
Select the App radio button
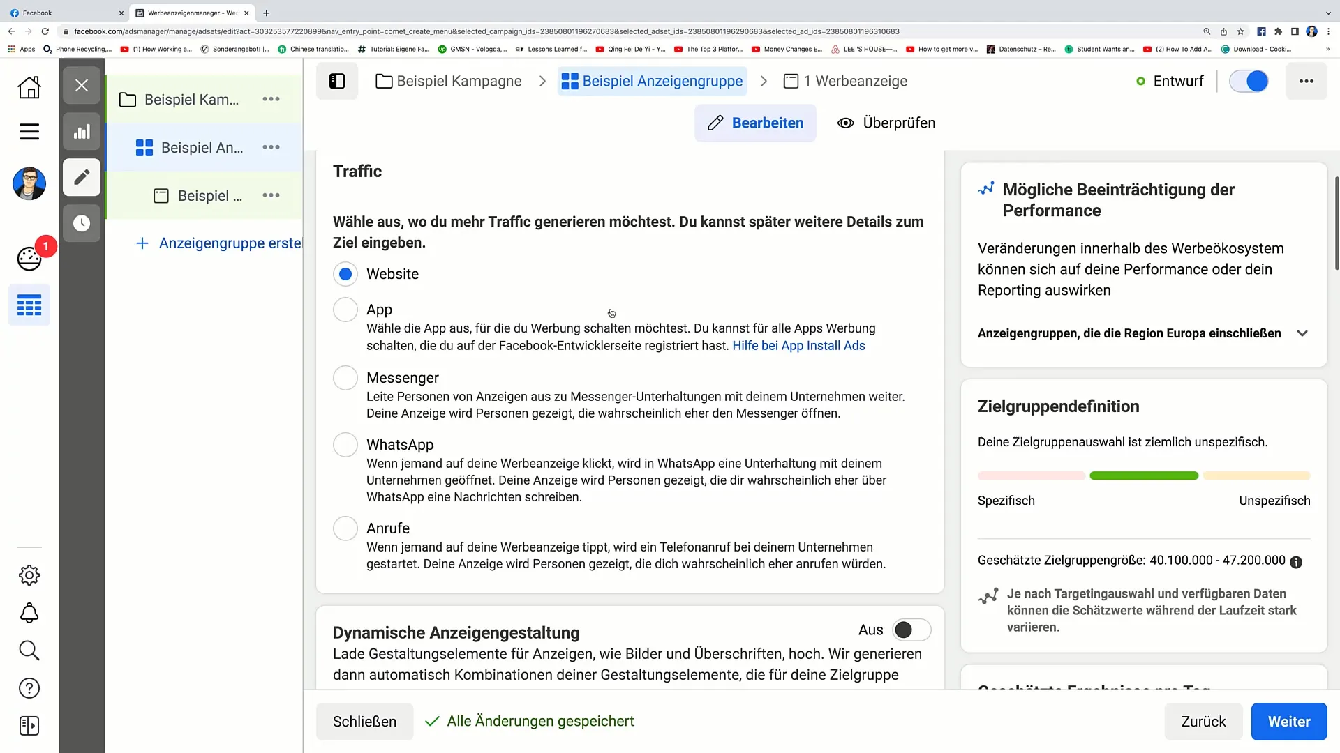coord(346,309)
